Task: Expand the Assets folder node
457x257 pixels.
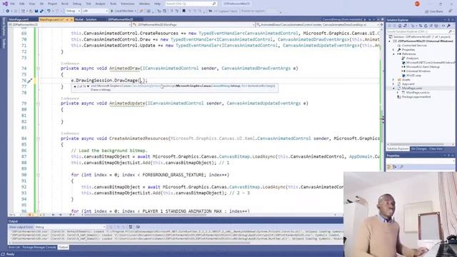Action: pos(393,79)
